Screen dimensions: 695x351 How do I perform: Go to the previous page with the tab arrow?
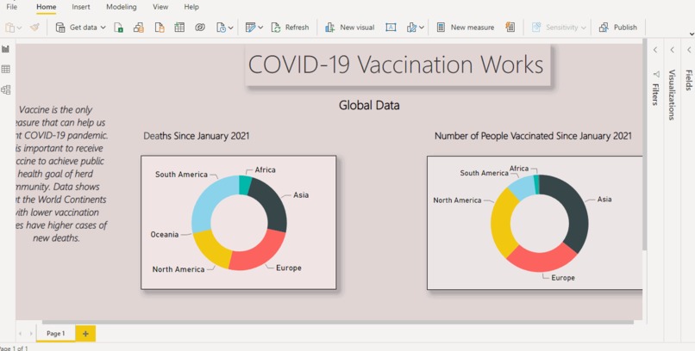(x=20, y=334)
